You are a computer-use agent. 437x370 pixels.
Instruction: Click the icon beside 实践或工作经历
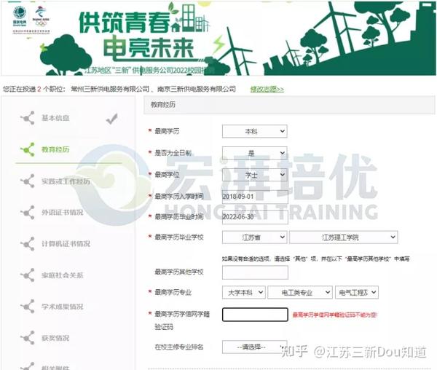coord(28,181)
